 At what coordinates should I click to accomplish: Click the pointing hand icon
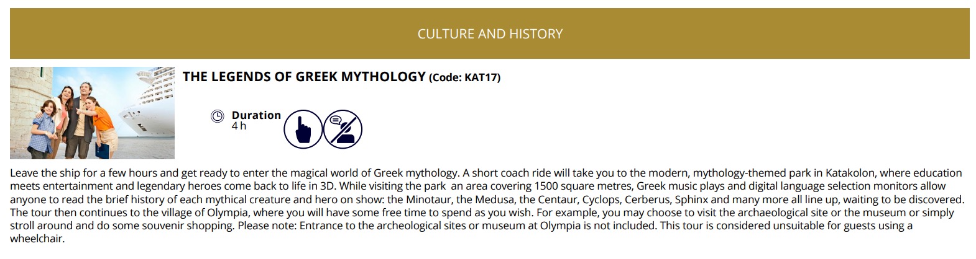[x=303, y=129]
